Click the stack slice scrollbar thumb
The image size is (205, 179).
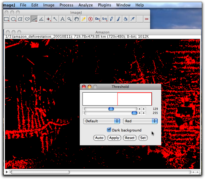click(40, 172)
